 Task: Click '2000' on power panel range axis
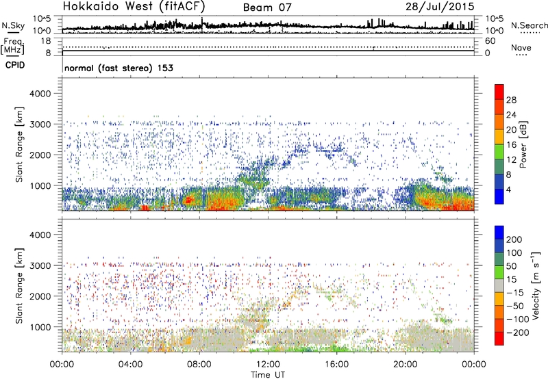[x=40, y=155]
